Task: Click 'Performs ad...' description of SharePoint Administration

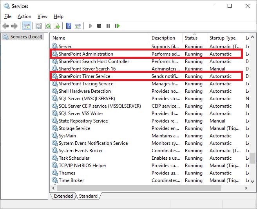Action: point(166,54)
